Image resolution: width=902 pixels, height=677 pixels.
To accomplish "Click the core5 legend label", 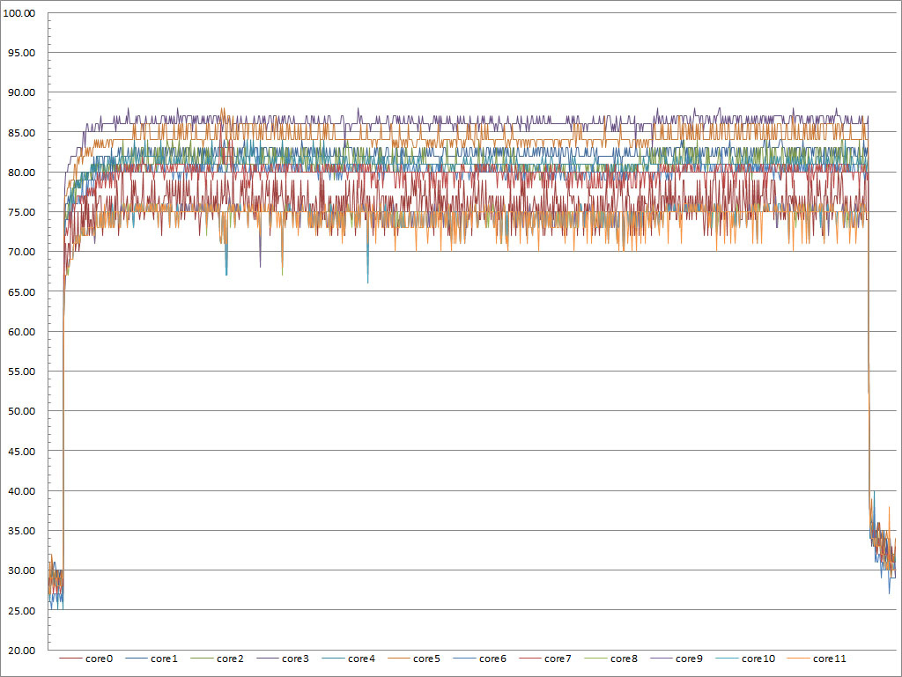I will (x=427, y=659).
